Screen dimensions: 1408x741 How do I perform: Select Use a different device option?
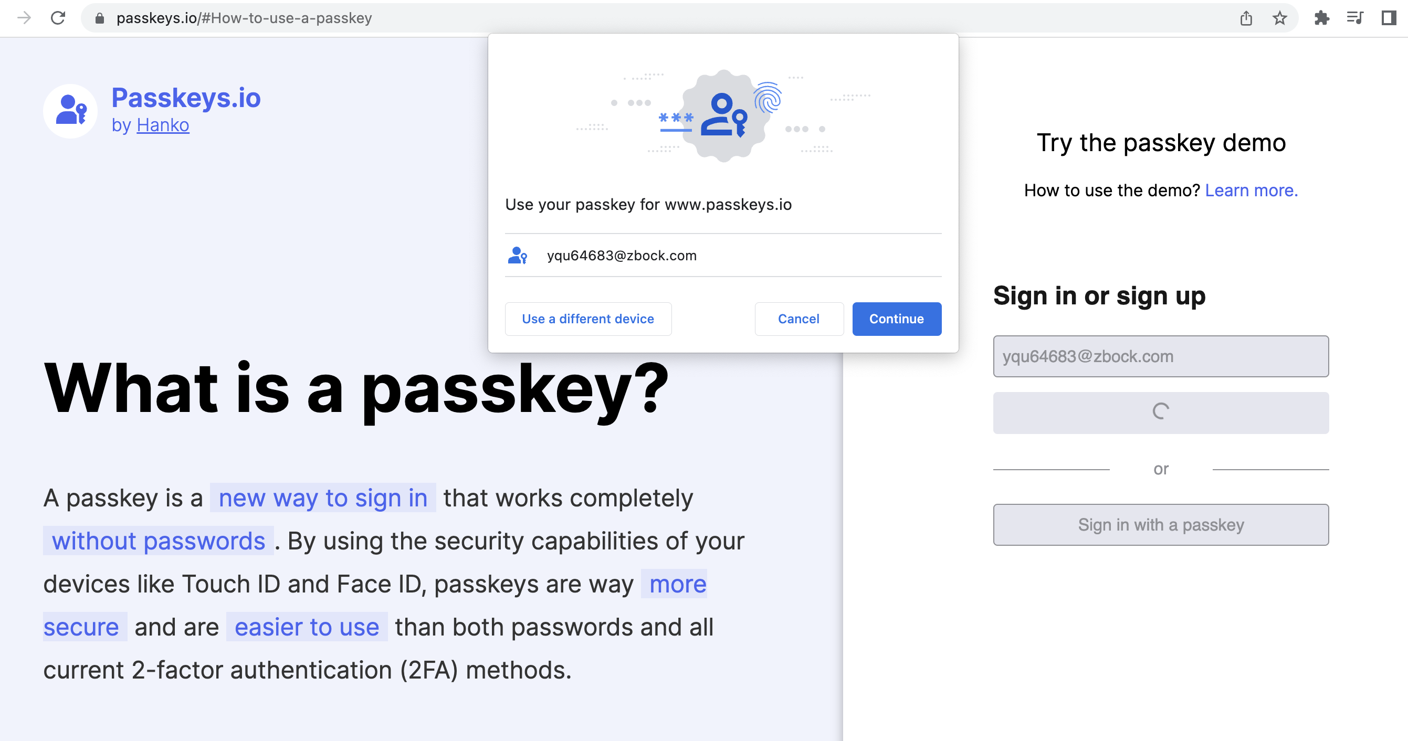click(x=587, y=319)
